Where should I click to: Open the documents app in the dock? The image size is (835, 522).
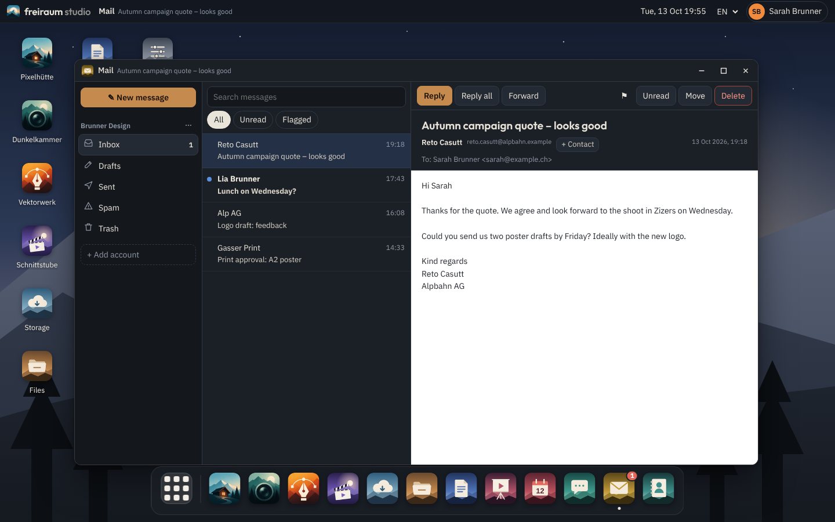pos(461,488)
